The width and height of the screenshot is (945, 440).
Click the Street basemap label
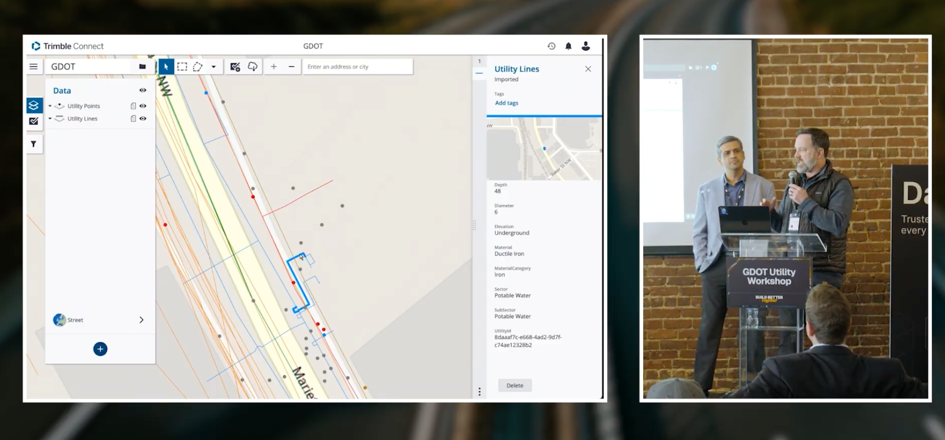(75, 320)
